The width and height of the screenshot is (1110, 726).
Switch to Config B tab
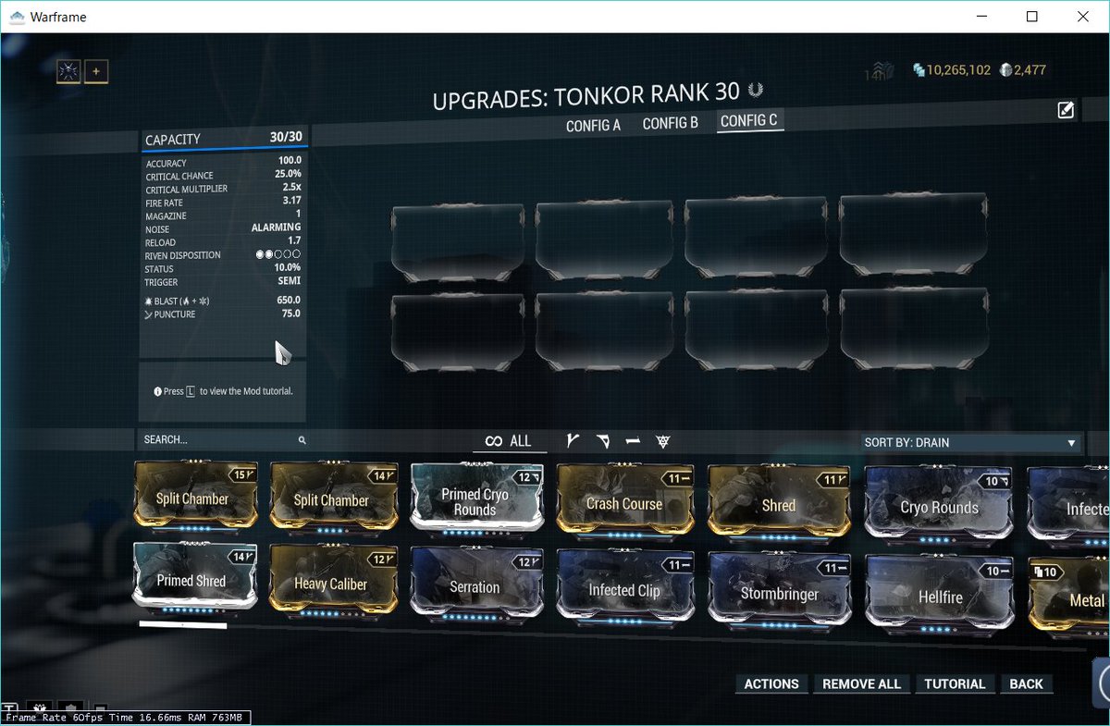671,123
